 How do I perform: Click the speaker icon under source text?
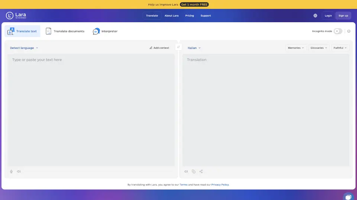point(19,171)
